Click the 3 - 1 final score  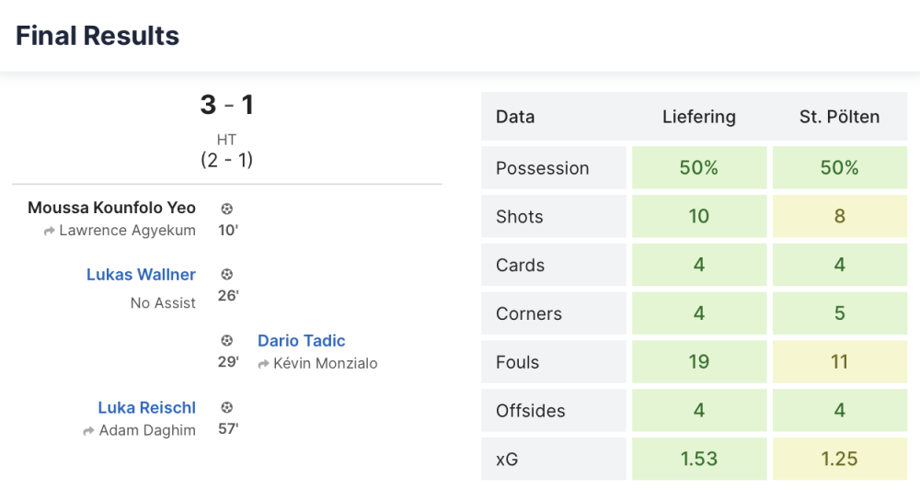pyautogui.click(x=226, y=105)
